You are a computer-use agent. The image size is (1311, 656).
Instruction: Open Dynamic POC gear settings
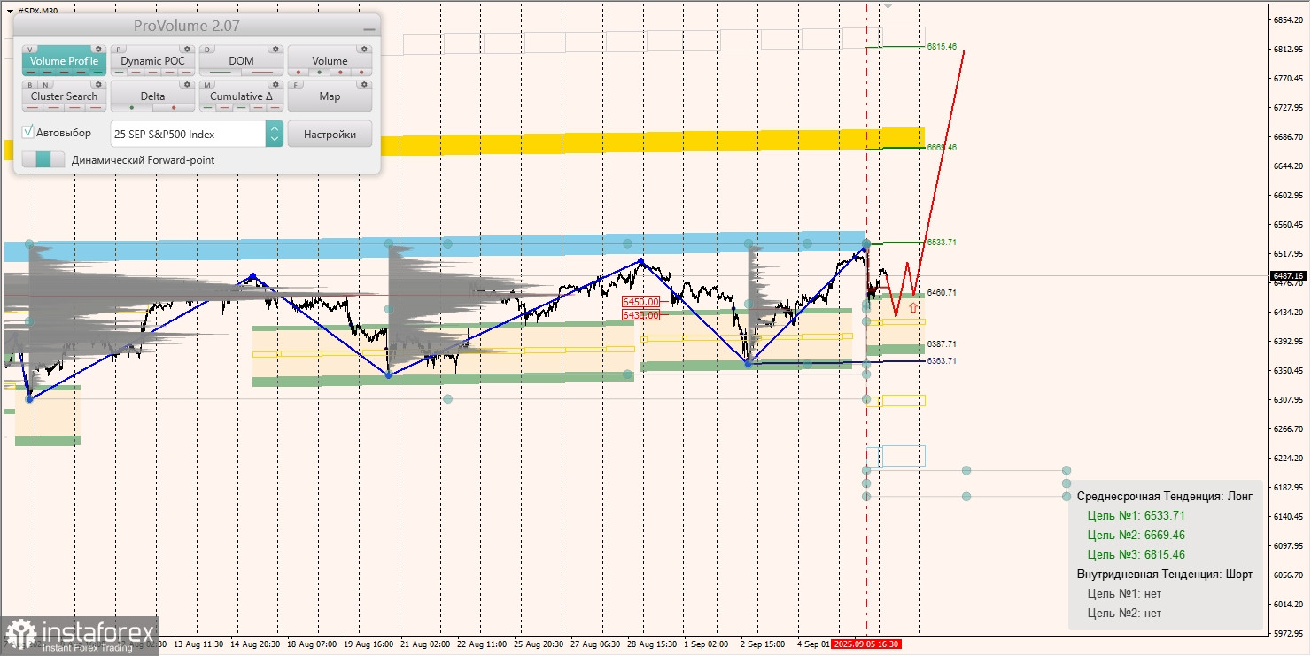187,49
